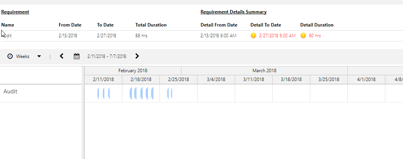Click the red 2/27/2018 8:00 AM value

coord(277,36)
